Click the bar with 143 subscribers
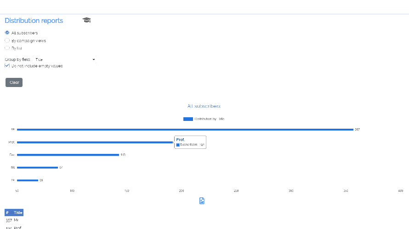 (x=68, y=155)
